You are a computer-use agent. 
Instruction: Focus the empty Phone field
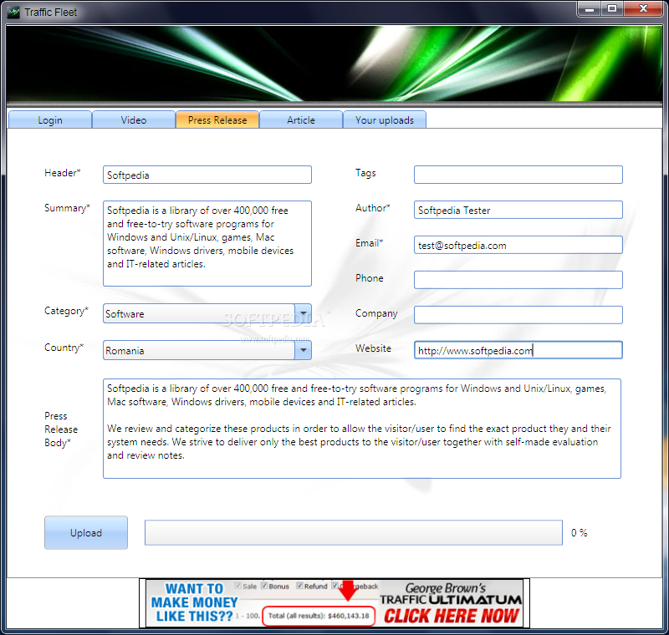518,280
